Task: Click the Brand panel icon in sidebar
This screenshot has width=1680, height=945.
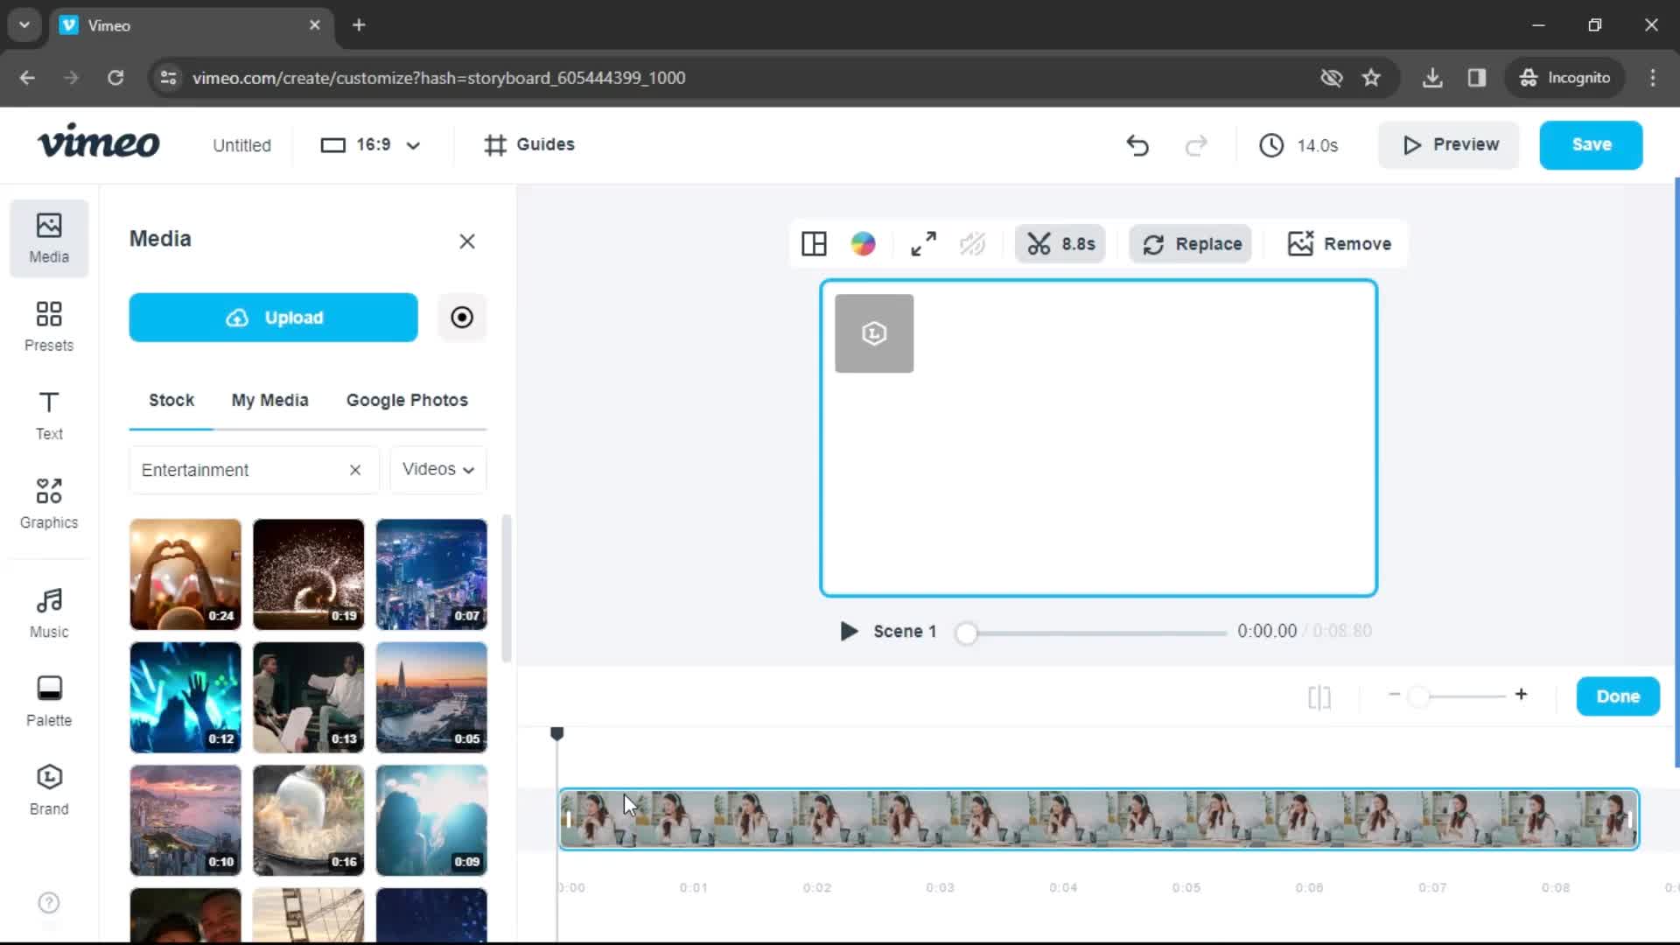Action: click(x=47, y=789)
